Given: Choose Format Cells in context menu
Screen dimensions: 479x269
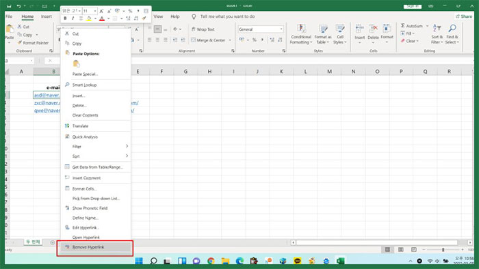Looking at the screenshot, I should tap(96, 189).
